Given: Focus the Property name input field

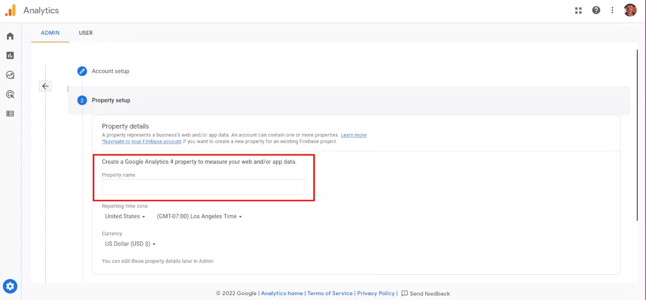Looking at the screenshot, I should click(203, 187).
